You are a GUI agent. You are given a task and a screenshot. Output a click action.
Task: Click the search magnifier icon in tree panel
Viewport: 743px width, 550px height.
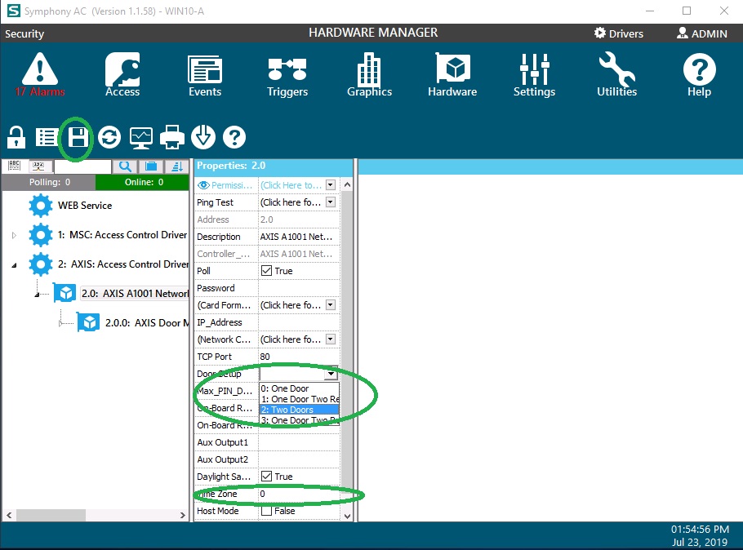pyautogui.click(x=125, y=166)
